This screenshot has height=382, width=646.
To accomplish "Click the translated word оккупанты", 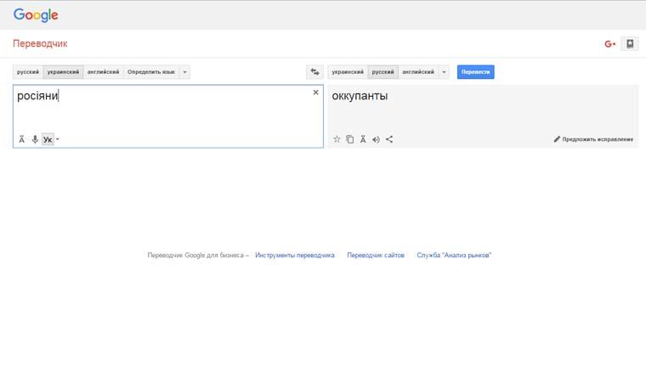I will pos(360,96).
